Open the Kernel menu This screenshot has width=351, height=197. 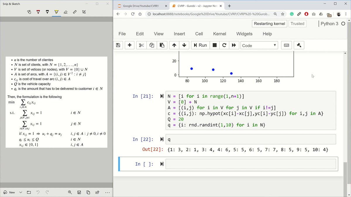point(220,34)
